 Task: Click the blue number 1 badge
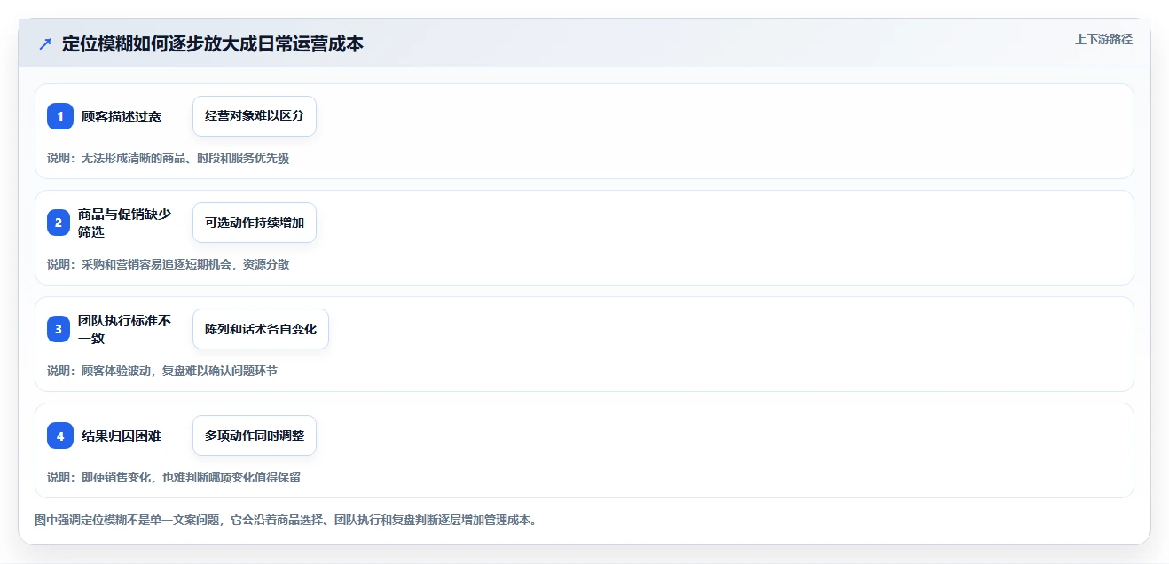60,116
